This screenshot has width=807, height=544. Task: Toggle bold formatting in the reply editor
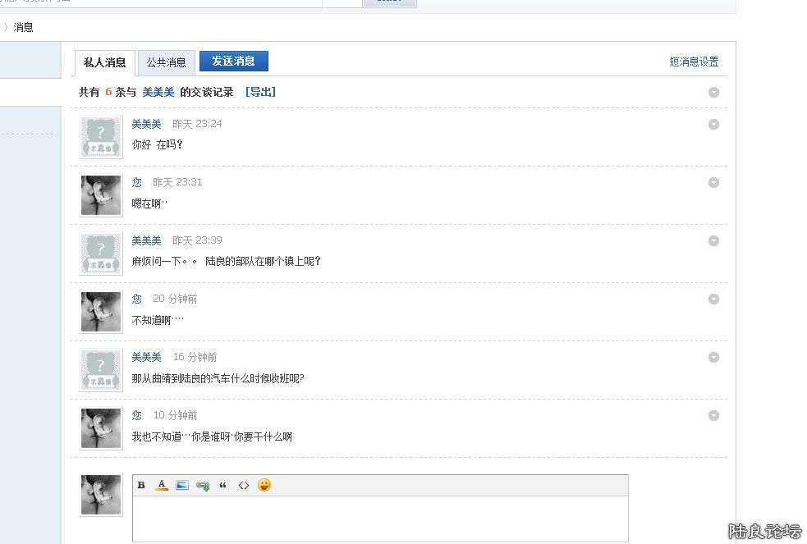141,485
